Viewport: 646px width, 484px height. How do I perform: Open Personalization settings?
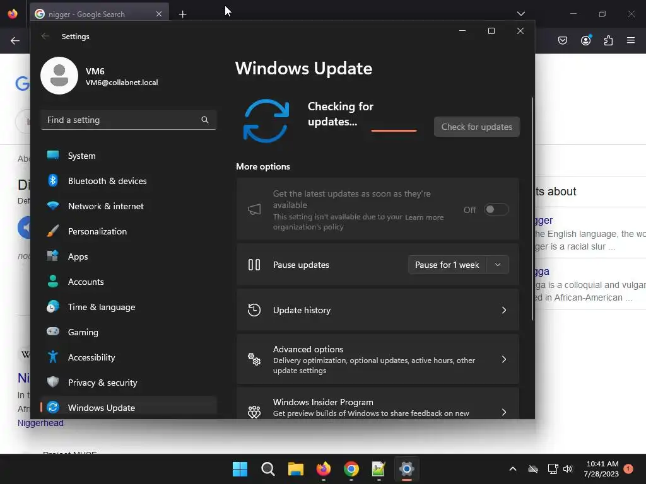(x=129, y=231)
